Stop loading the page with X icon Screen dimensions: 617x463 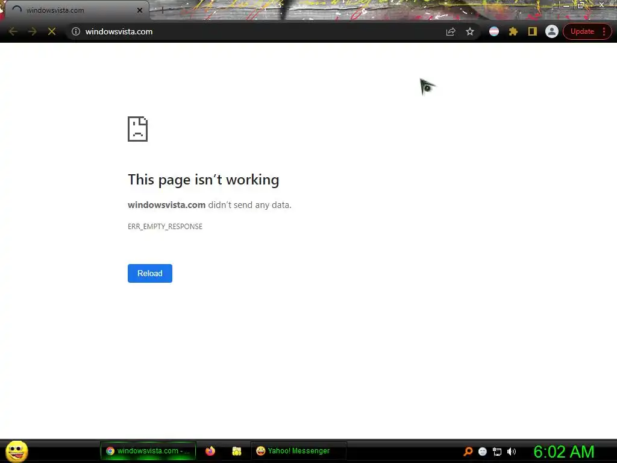click(52, 31)
